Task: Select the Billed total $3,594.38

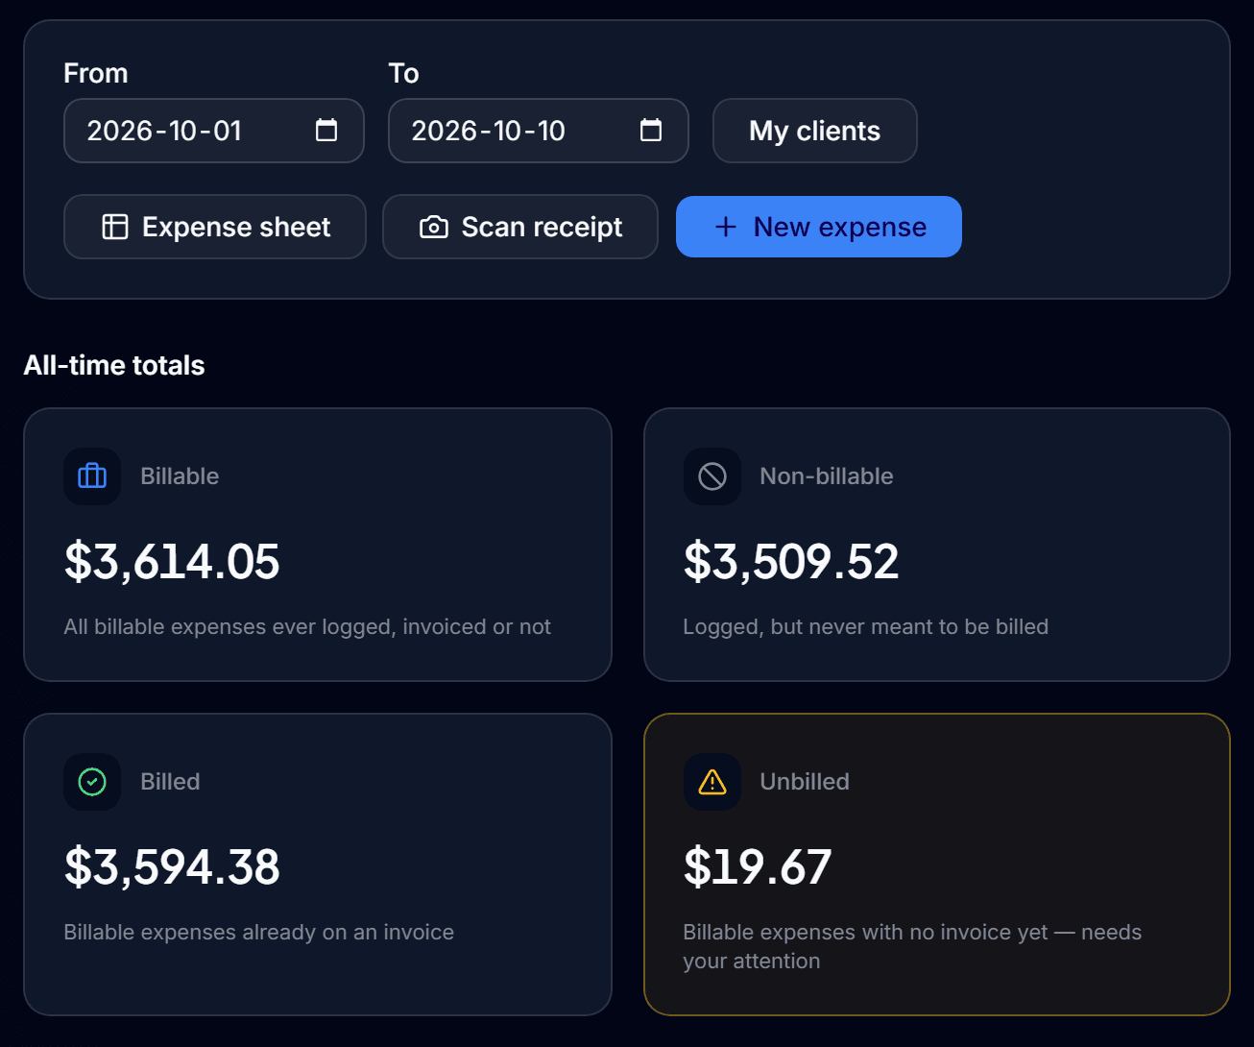Action: coord(172,867)
